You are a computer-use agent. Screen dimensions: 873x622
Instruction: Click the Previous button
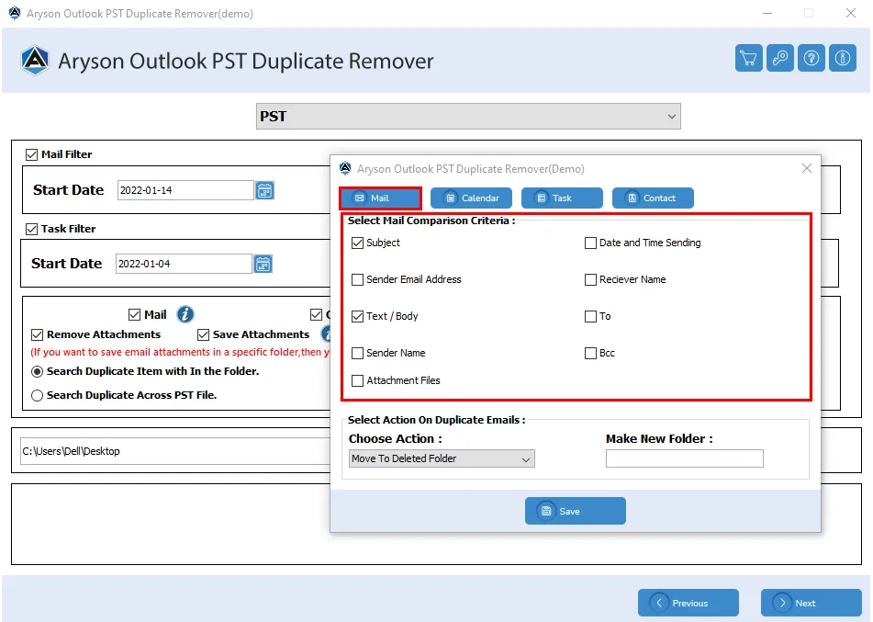[688, 603]
